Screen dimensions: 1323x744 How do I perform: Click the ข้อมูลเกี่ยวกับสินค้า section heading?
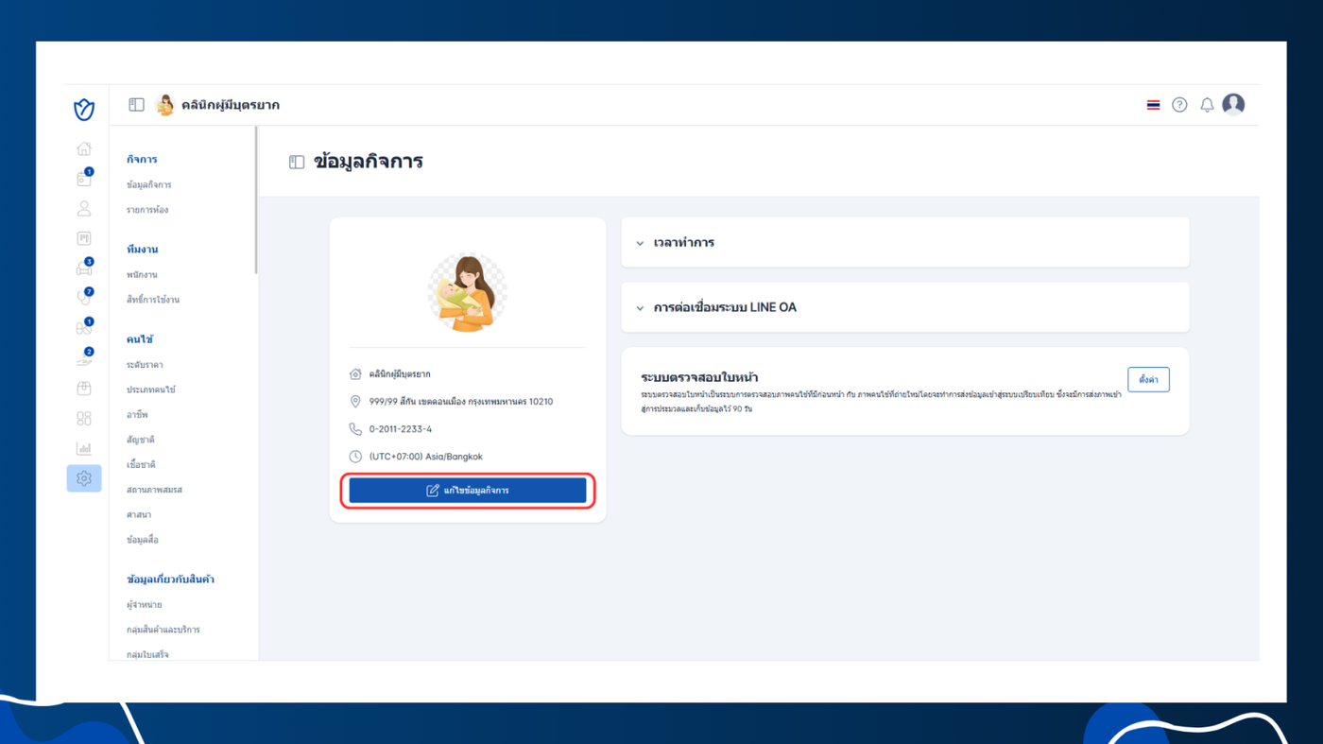tap(171, 580)
